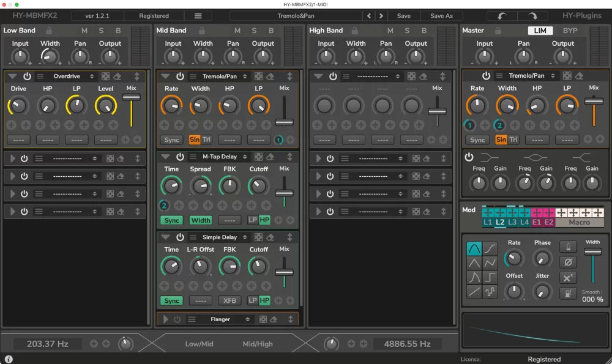
Task: Click the Save button in the top bar
Action: tap(404, 15)
